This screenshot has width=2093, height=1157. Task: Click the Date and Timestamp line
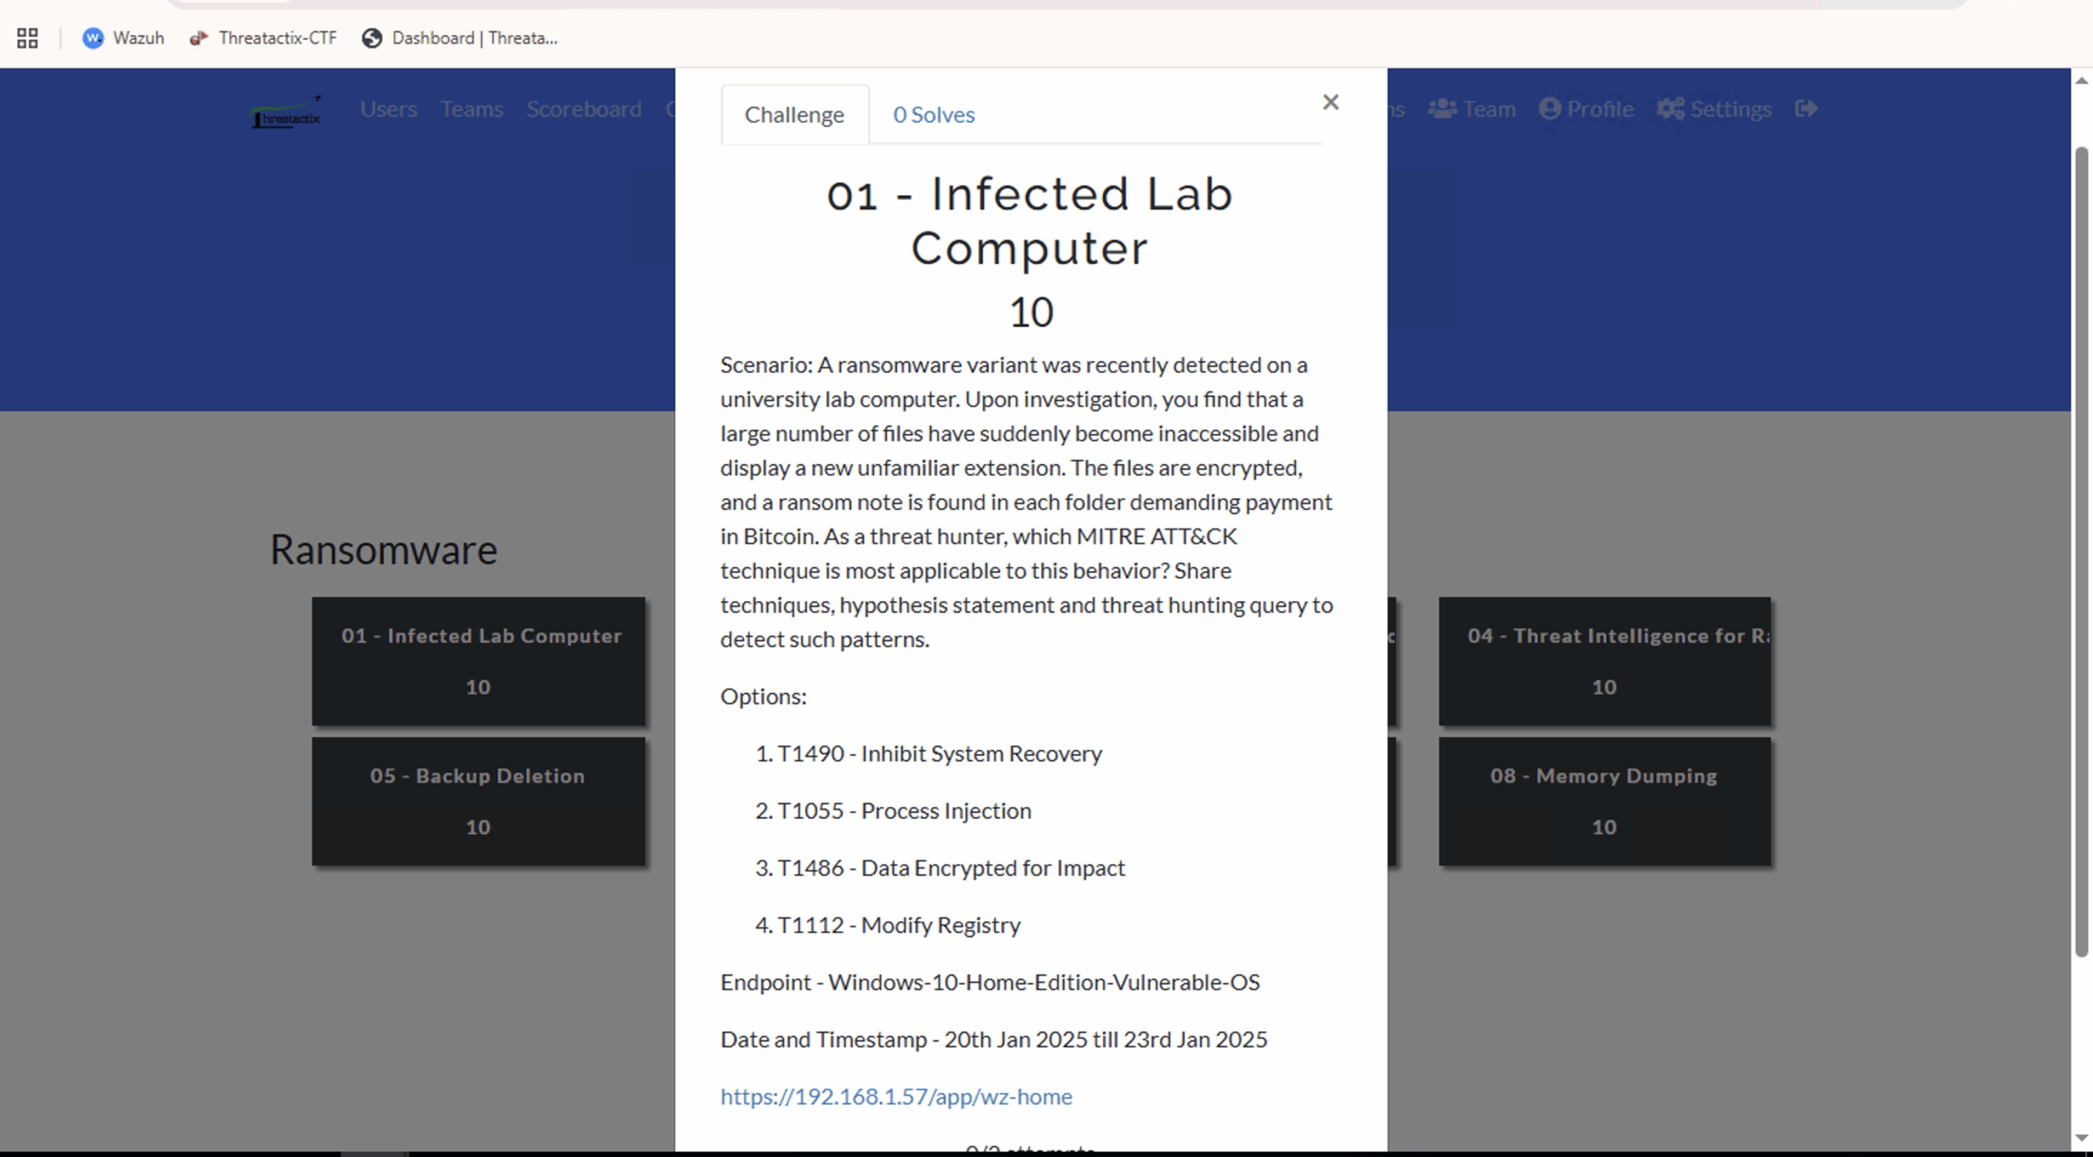(x=993, y=1039)
